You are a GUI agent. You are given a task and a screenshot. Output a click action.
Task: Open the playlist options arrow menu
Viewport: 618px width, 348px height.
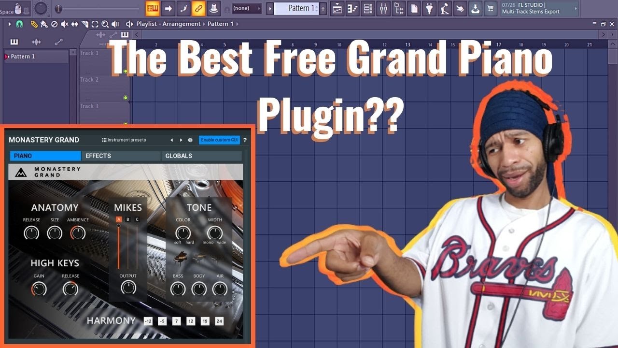point(10,24)
